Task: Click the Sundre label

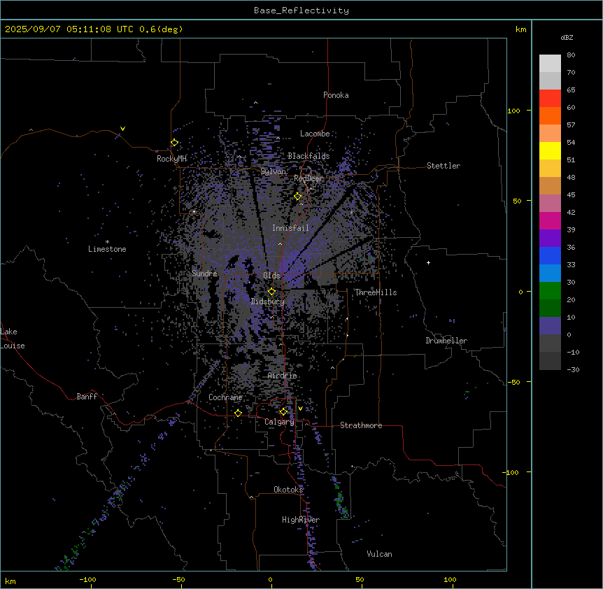Action: 204,274
